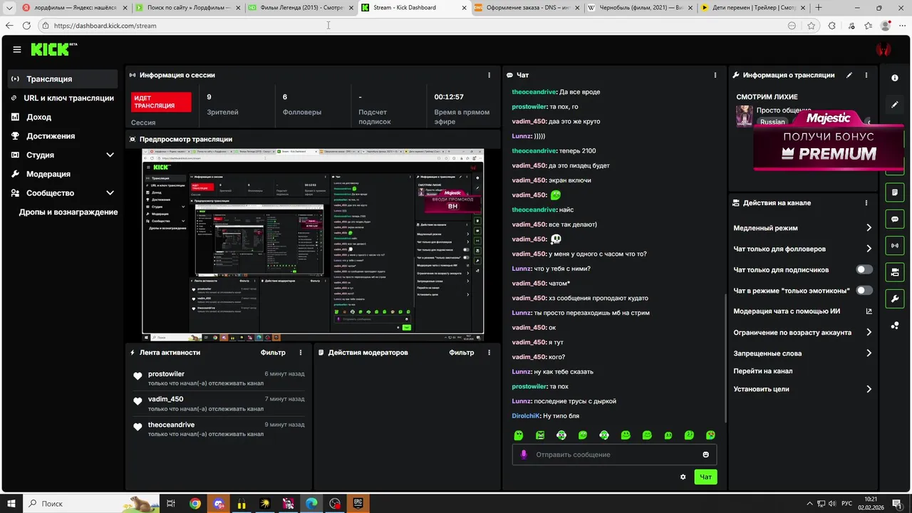Open Chrome from the taskbar
This screenshot has height=513, width=912.
tap(195, 504)
